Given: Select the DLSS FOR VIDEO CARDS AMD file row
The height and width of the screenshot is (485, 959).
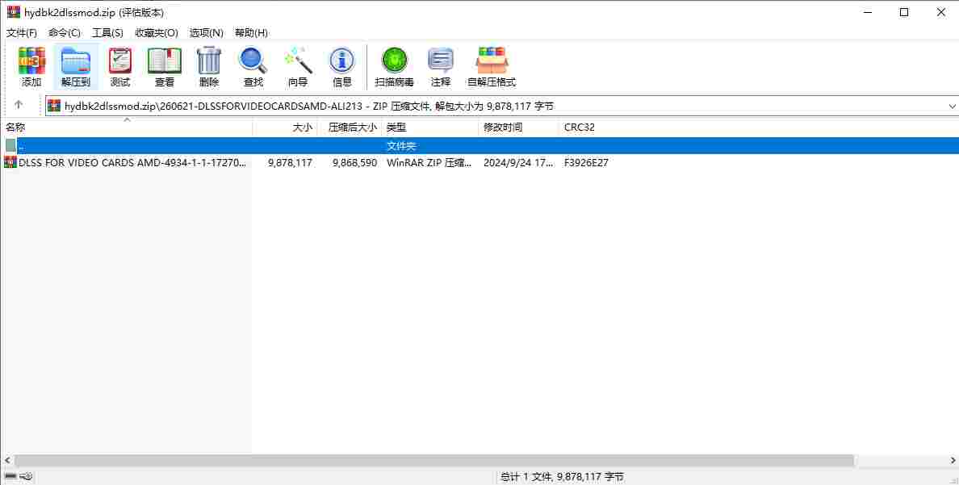Looking at the screenshot, I should click(479, 163).
